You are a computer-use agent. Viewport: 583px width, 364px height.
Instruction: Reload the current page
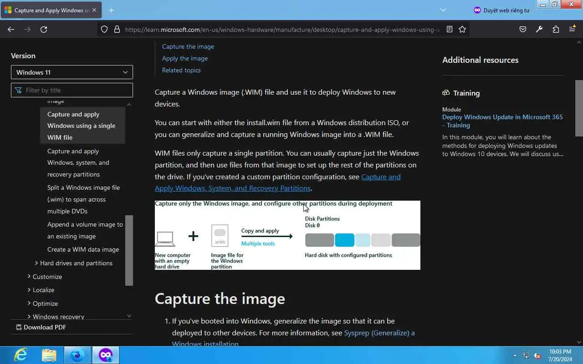(44, 29)
